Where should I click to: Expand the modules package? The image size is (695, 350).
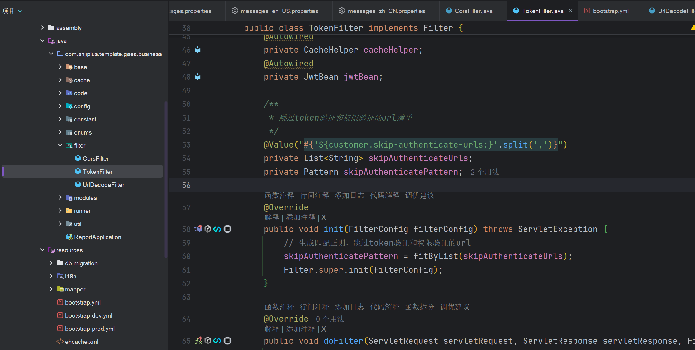coord(60,198)
